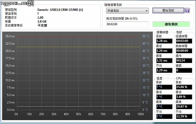Image resolution: width=196 pixels, height=124 pixels.
Task: Click the remaining time 00:00:00 value
Action: pyautogui.click(x=184, y=51)
